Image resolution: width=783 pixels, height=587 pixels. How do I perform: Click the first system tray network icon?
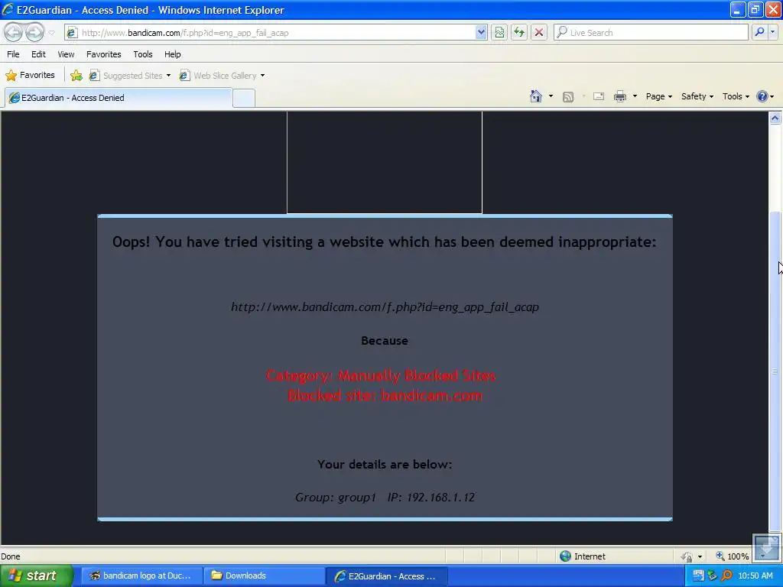click(698, 576)
